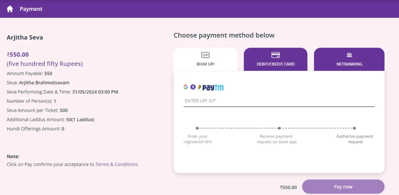Click the credit card icon
399x195 pixels.
coord(275,55)
